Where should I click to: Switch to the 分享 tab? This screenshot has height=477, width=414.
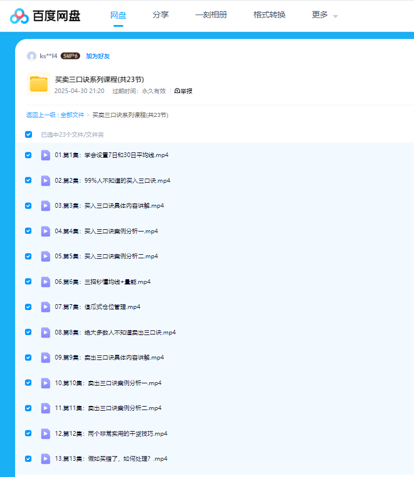tap(160, 15)
